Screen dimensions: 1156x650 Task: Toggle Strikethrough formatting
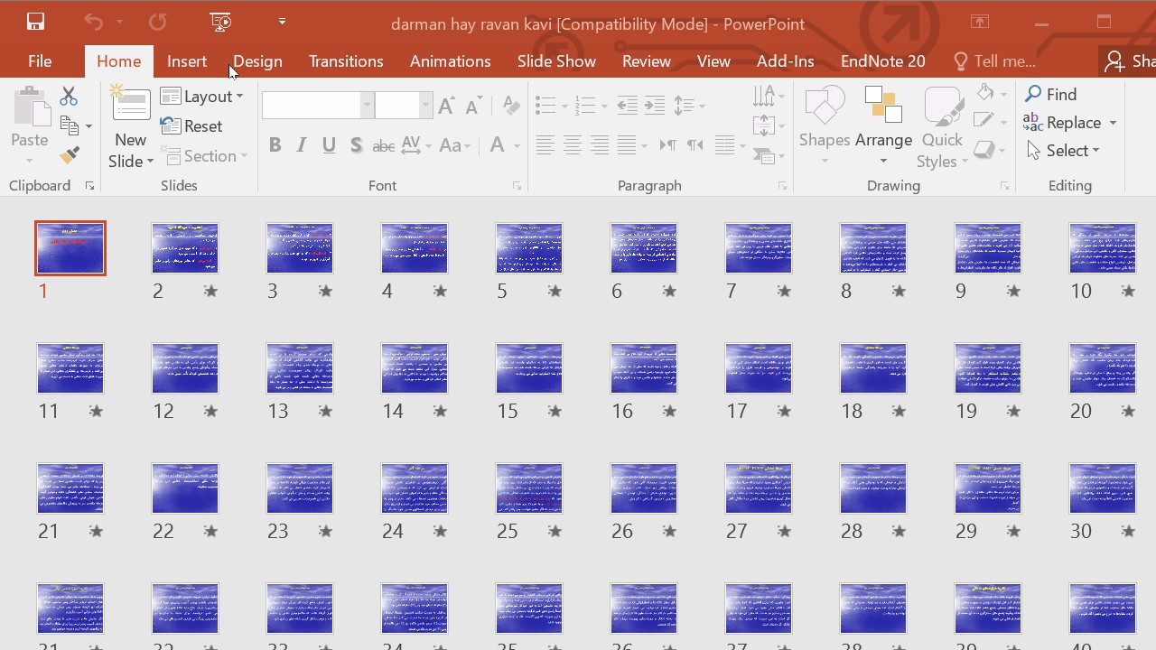click(384, 145)
